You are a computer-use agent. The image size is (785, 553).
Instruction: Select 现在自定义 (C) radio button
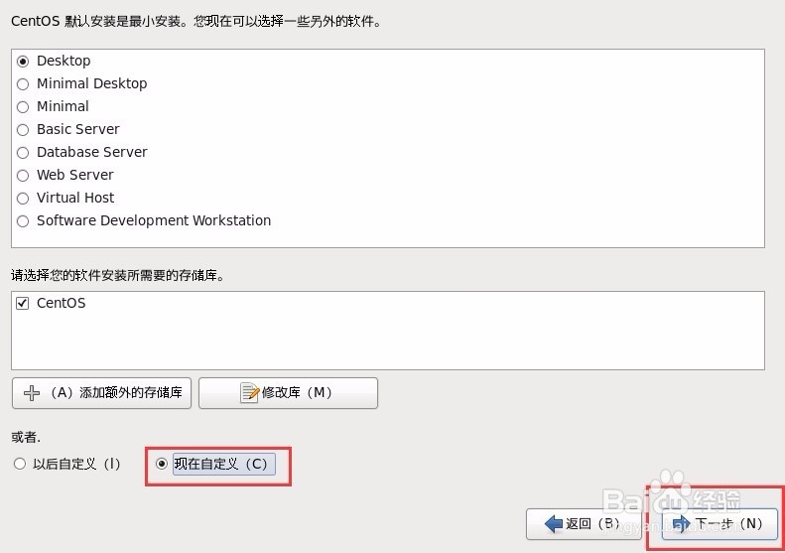161,464
